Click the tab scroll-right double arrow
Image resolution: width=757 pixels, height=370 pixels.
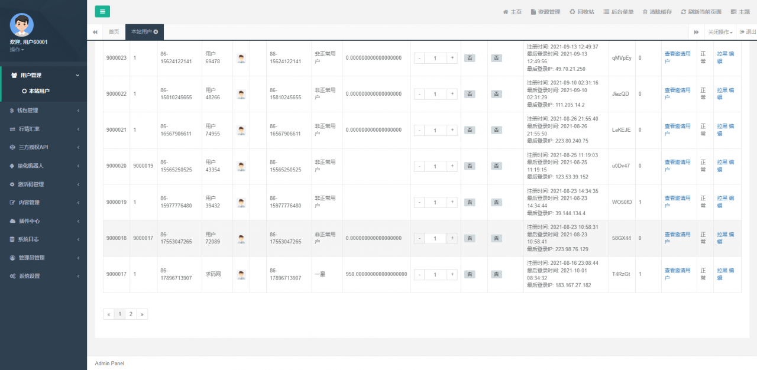pyautogui.click(x=696, y=32)
